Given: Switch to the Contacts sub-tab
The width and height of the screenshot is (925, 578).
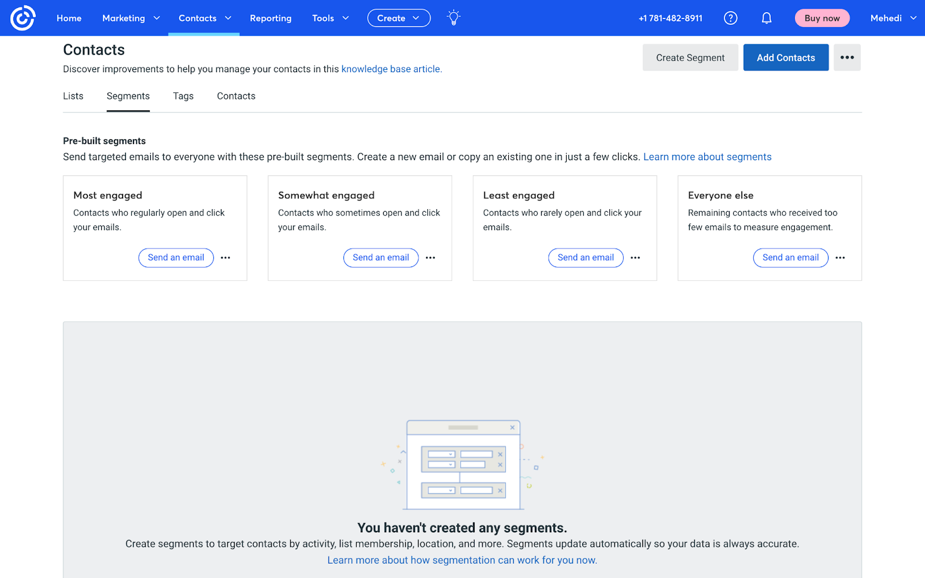Looking at the screenshot, I should point(236,96).
